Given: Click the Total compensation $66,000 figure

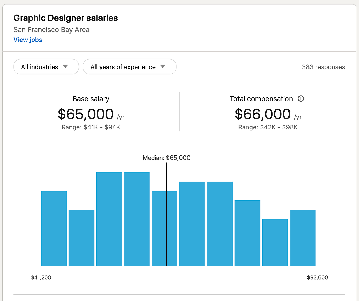Looking at the screenshot, I should tap(262, 114).
